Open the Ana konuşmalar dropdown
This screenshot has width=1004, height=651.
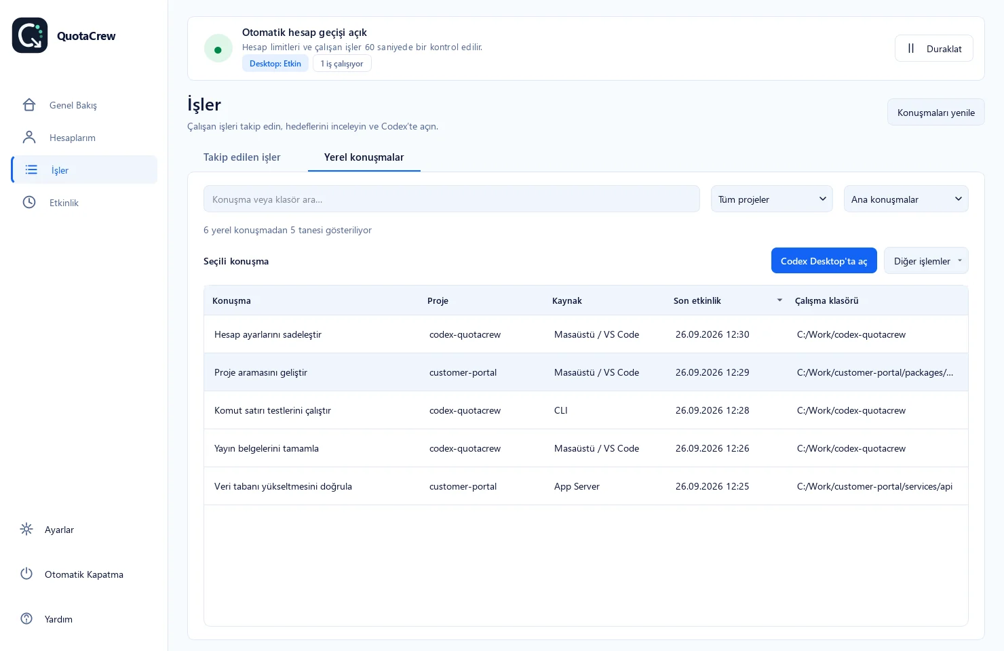coord(906,199)
